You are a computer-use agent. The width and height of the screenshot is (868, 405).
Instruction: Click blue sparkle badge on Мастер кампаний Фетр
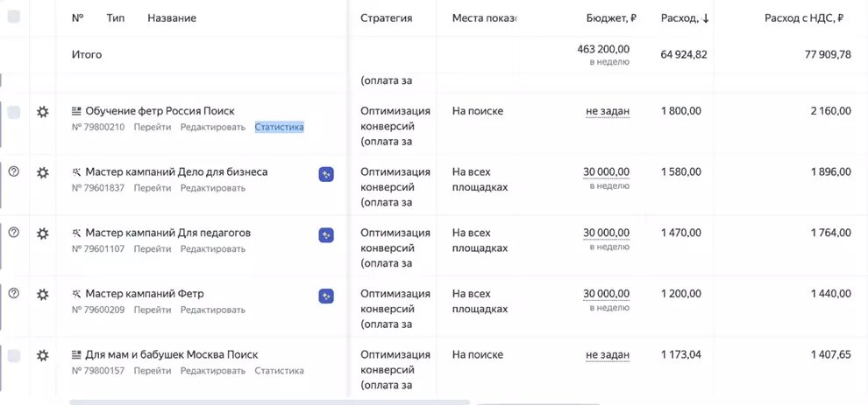(326, 297)
